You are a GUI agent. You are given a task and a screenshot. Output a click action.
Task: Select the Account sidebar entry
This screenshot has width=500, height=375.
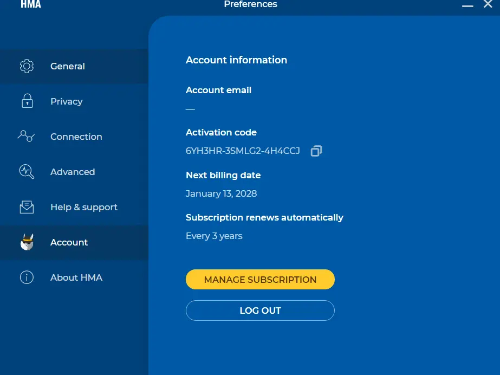[74, 242]
